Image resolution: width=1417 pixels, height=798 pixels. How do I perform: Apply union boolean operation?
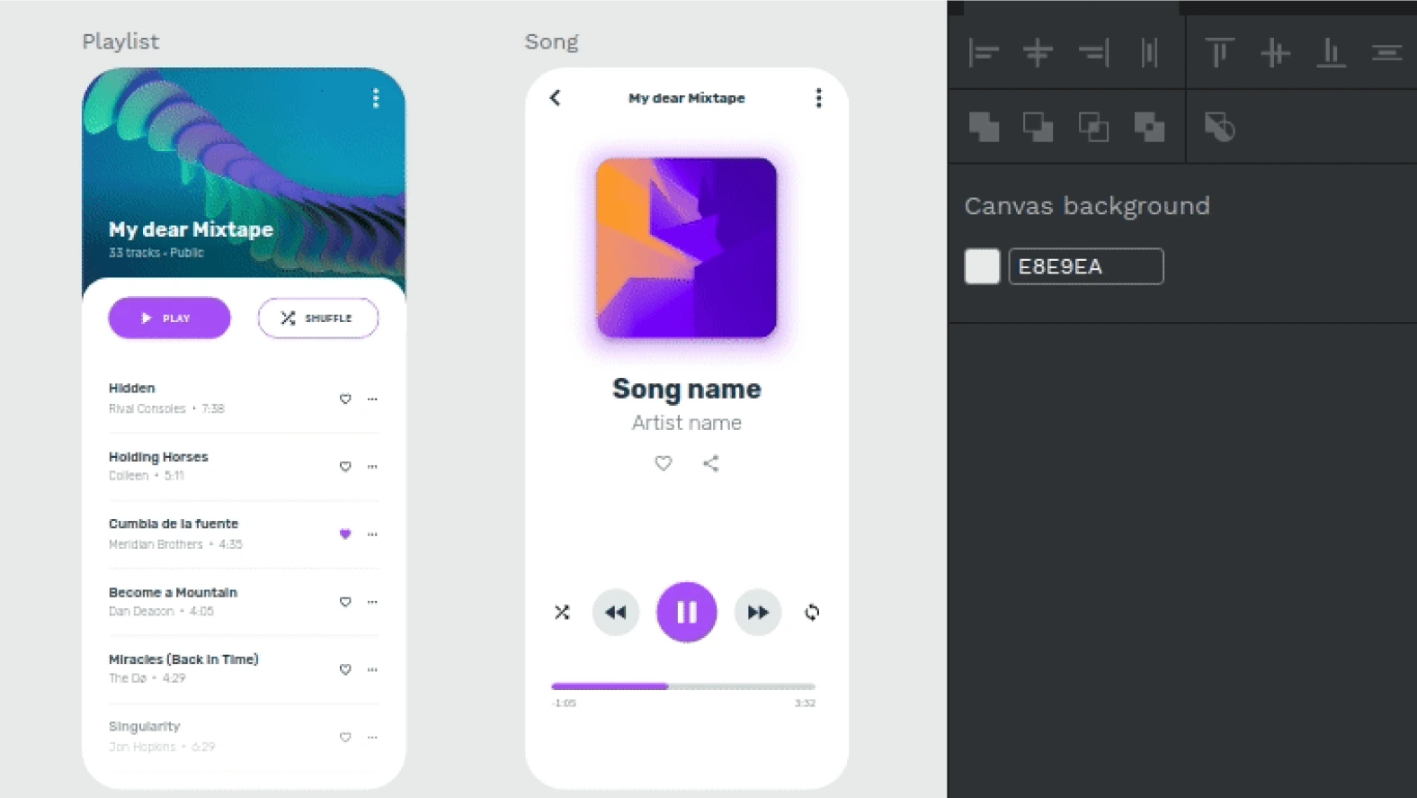pos(984,127)
